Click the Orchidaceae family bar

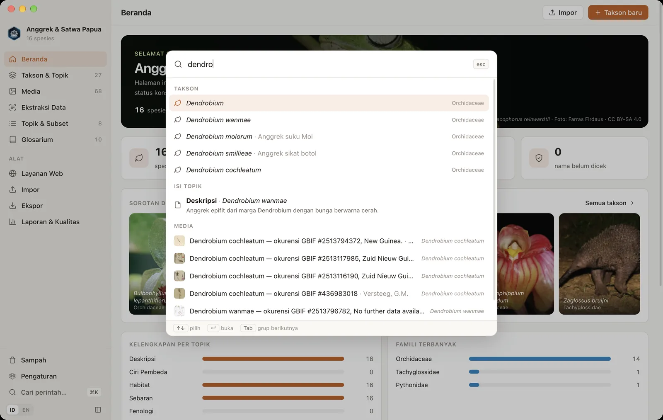540,359
